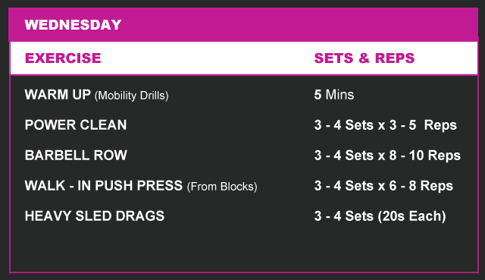Click the WARM UP exercise label
Viewport: 485px width, 280px height.
tap(58, 94)
